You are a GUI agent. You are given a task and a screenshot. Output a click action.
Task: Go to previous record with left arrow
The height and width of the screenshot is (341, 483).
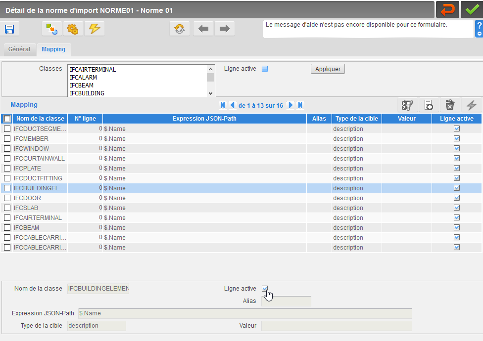[203, 29]
